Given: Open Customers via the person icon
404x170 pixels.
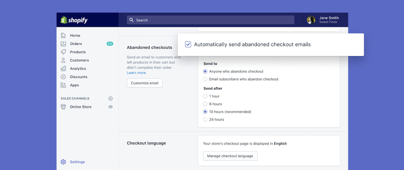Looking at the screenshot, I should point(63,60).
